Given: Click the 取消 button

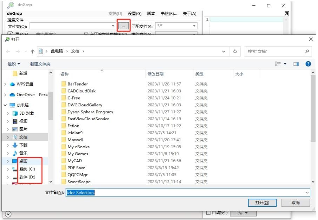Looking at the screenshot, I should click(x=296, y=203).
